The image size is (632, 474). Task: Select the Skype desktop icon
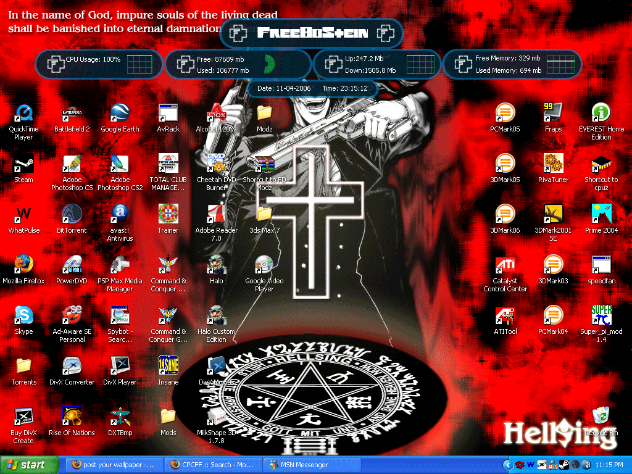23,316
